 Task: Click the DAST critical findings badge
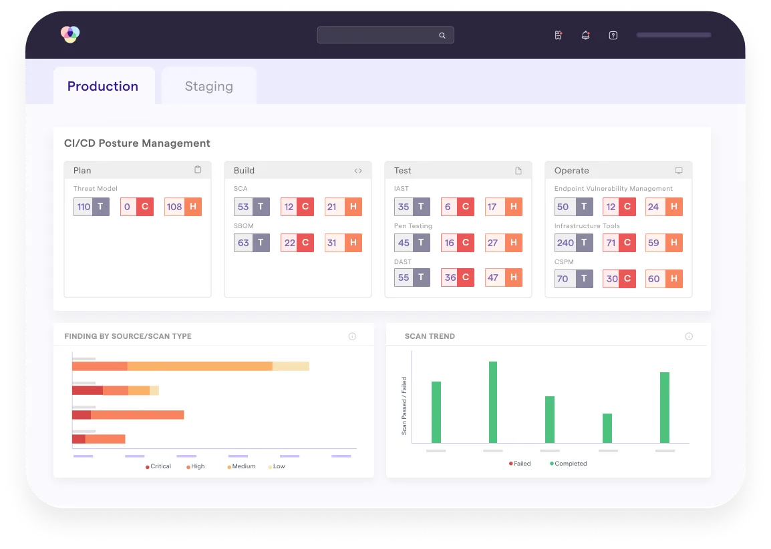457,277
